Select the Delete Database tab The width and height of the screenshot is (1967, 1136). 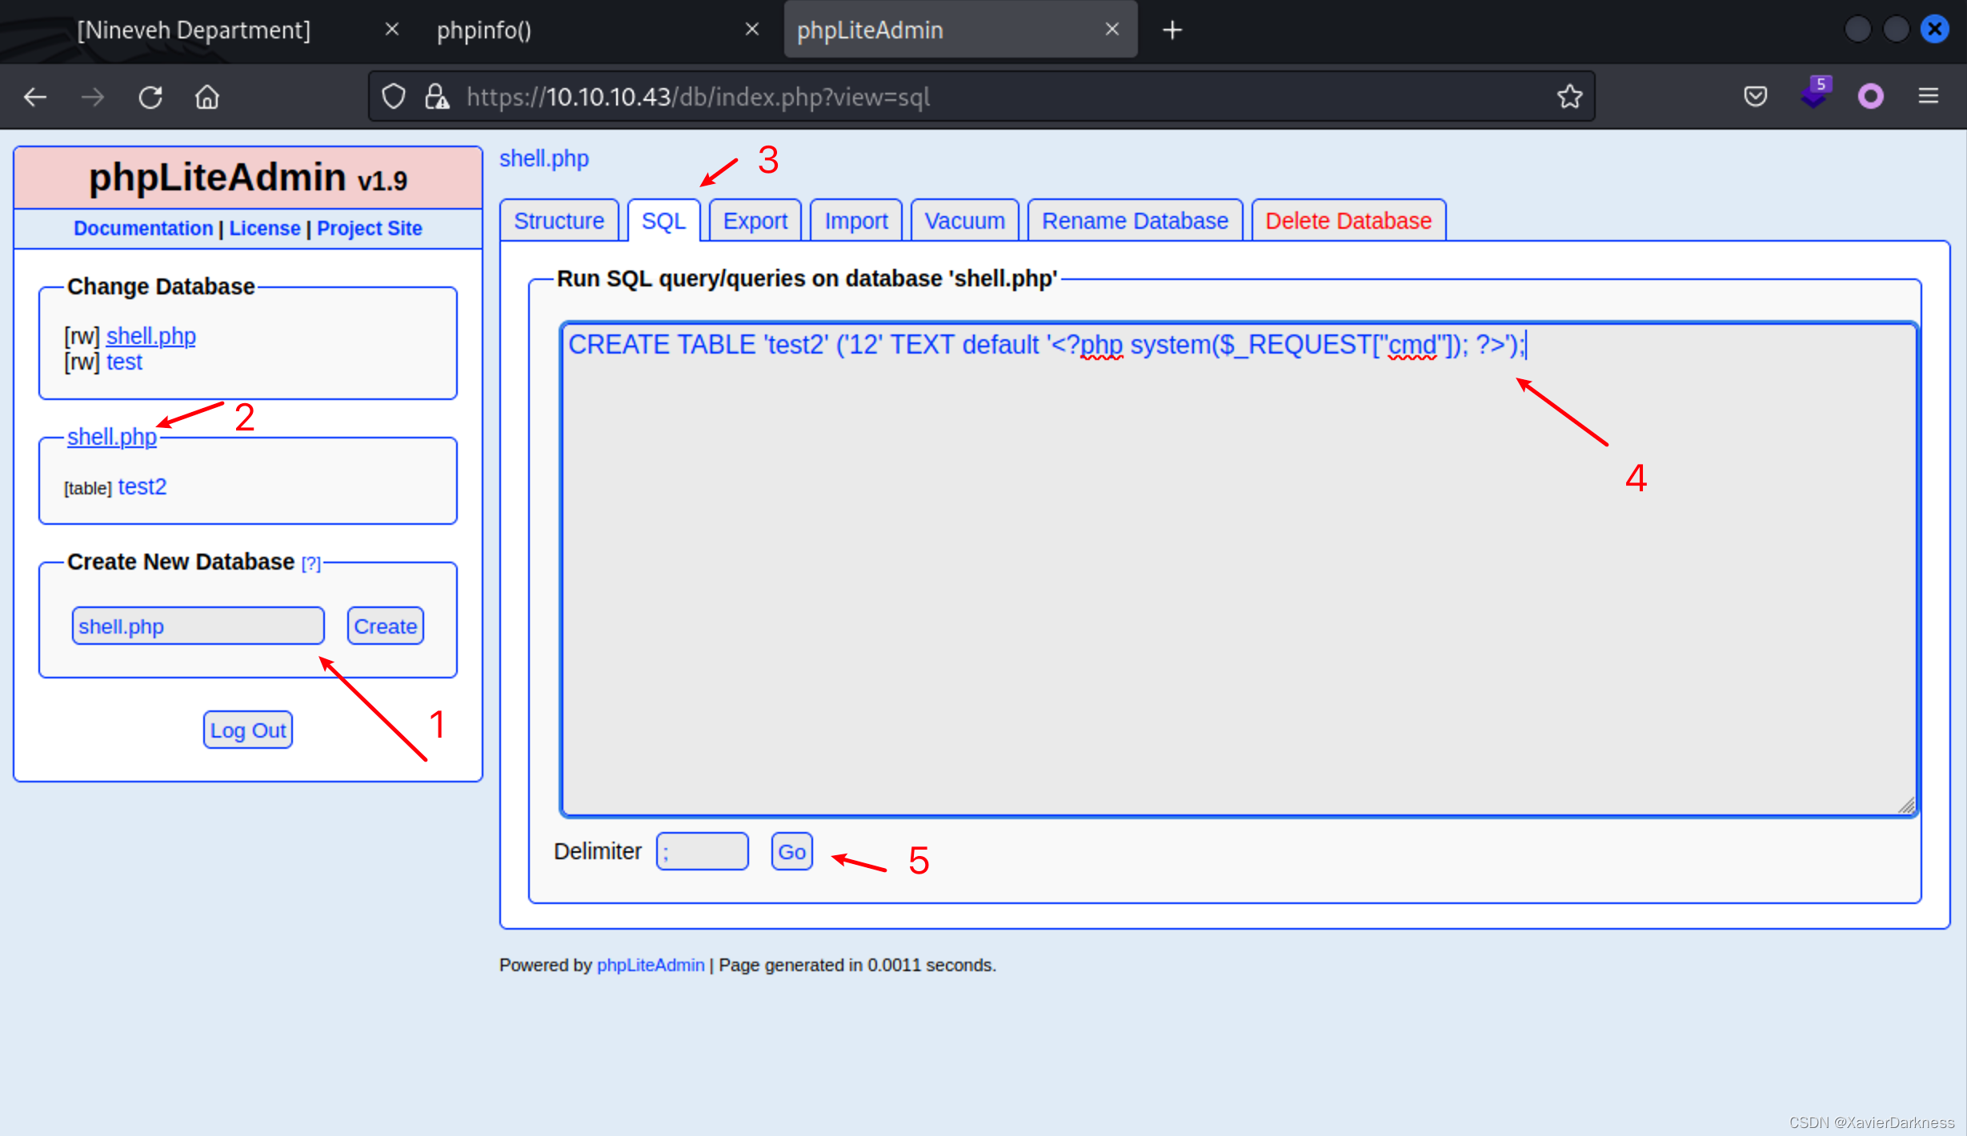tap(1348, 221)
